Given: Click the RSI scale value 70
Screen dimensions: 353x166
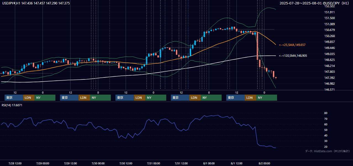Looking at the screenshot, I should (326, 119).
